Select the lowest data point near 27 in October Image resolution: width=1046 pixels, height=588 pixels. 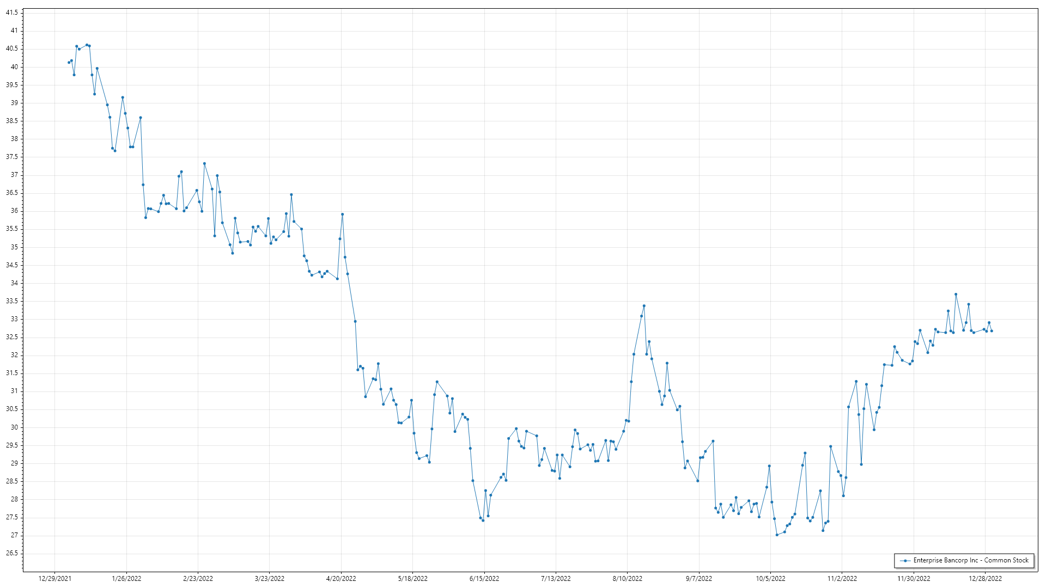(777, 535)
